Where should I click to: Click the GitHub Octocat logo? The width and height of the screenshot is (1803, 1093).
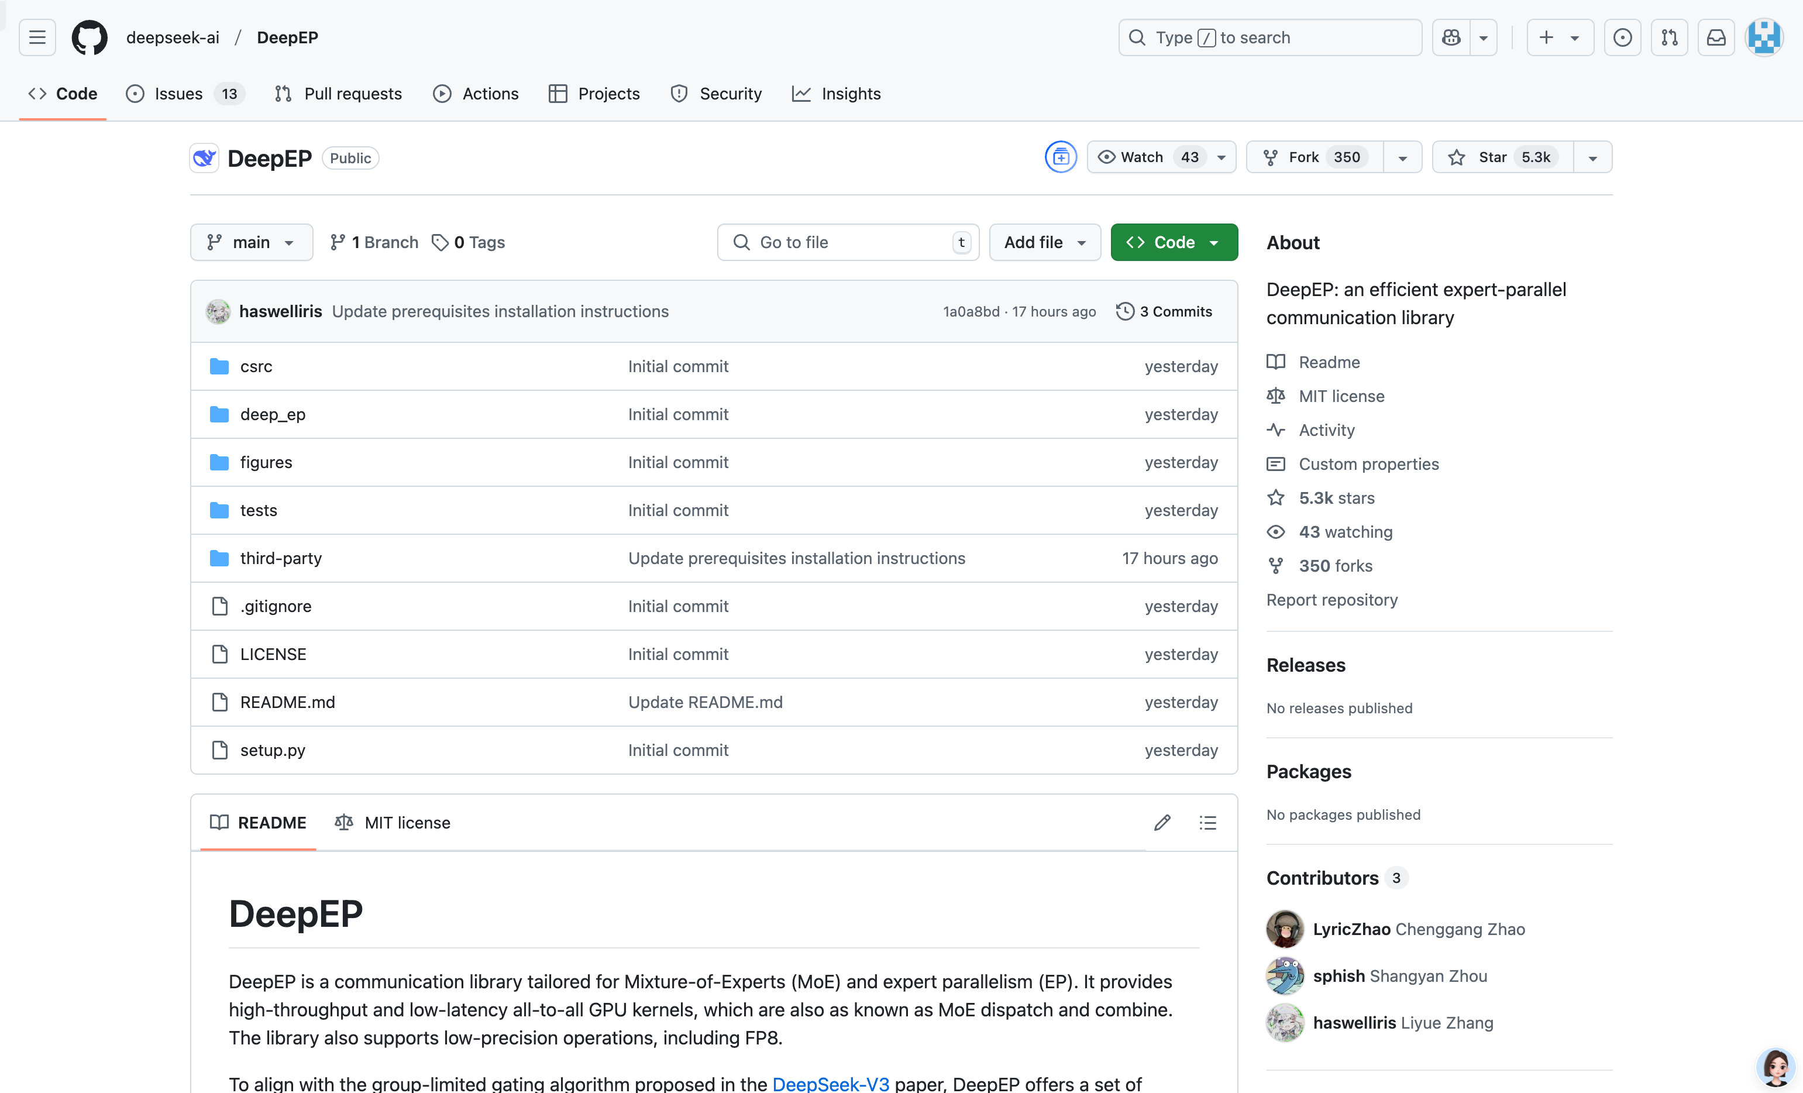tap(90, 37)
